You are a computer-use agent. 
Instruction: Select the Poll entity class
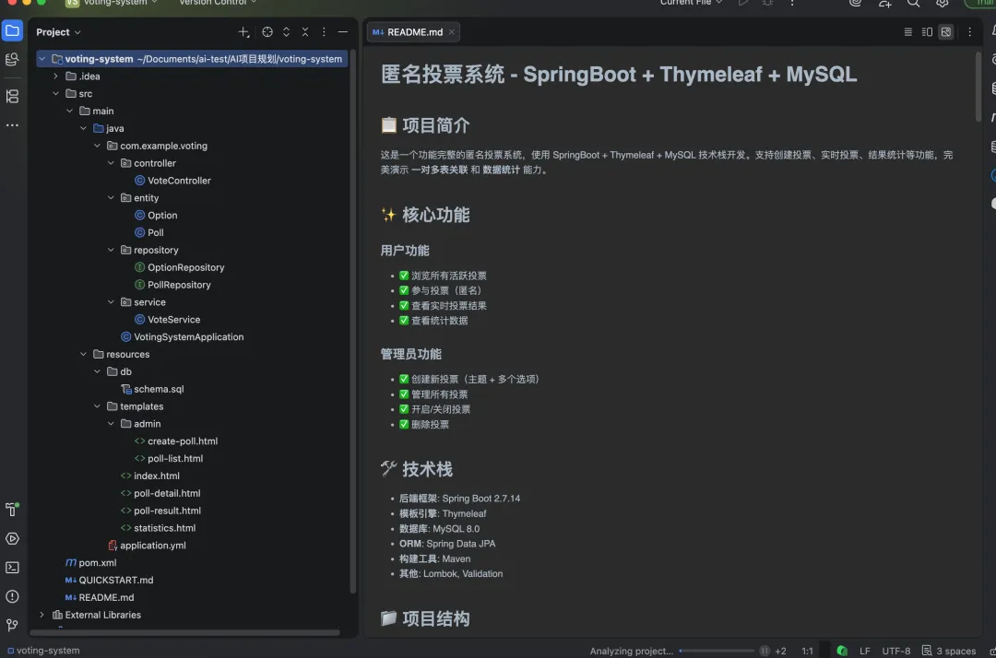tap(149, 233)
